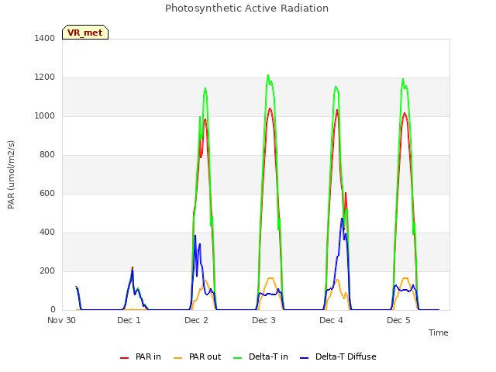
Task: Click the Dec 1 x-axis label
Action: [x=129, y=320]
